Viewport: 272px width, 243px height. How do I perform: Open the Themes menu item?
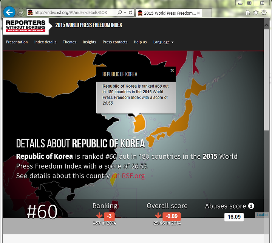(70, 42)
